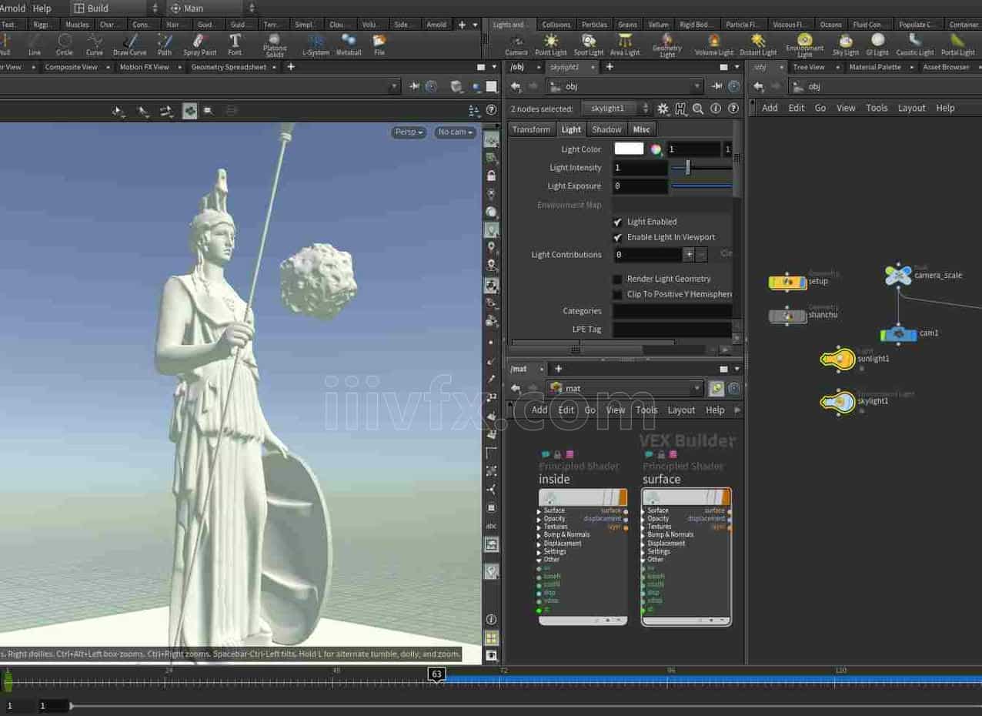
Task: Create an L-System from the shelf
Action: click(x=316, y=45)
